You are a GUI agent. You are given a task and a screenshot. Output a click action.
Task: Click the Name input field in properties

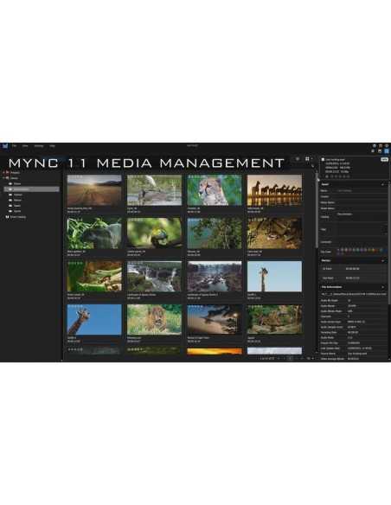362,190
